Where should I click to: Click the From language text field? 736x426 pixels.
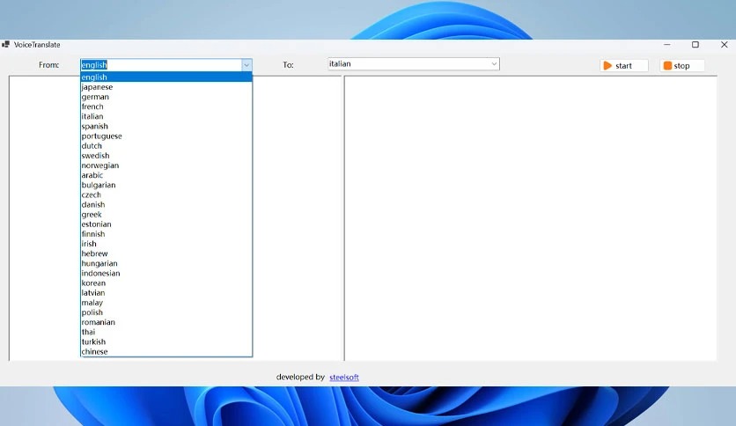[161, 65]
